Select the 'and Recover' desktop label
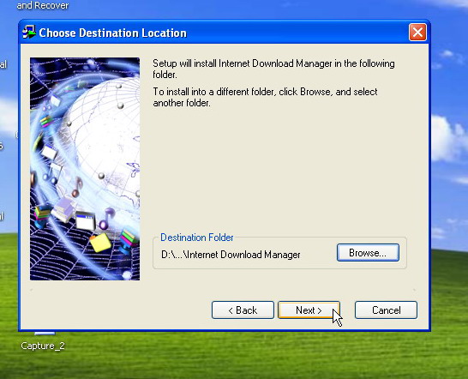The height and width of the screenshot is (379, 468). (43, 5)
